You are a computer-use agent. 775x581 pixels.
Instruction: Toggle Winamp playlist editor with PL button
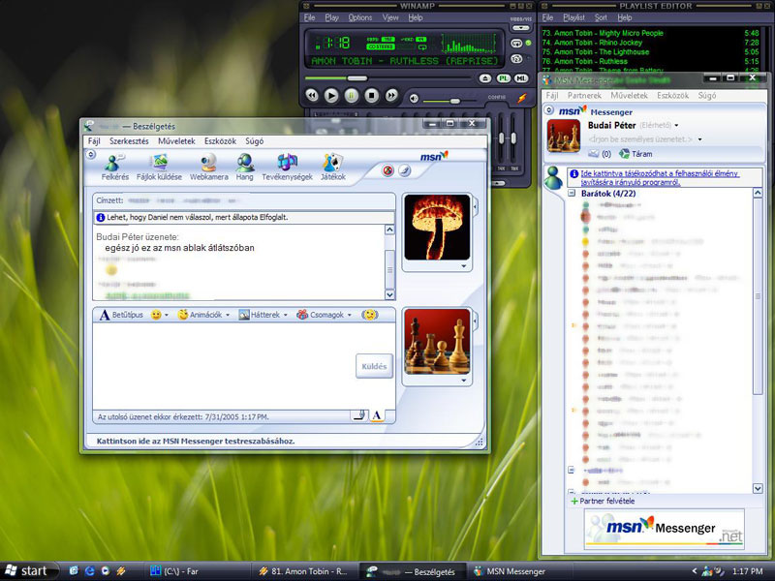tap(503, 78)
